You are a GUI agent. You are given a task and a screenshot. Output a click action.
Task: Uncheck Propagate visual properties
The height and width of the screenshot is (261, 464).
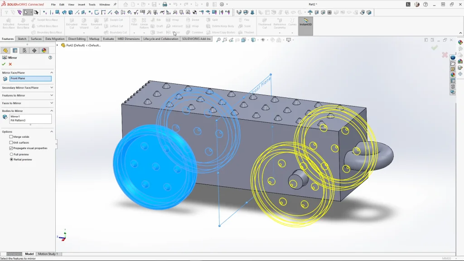point(11,148)
